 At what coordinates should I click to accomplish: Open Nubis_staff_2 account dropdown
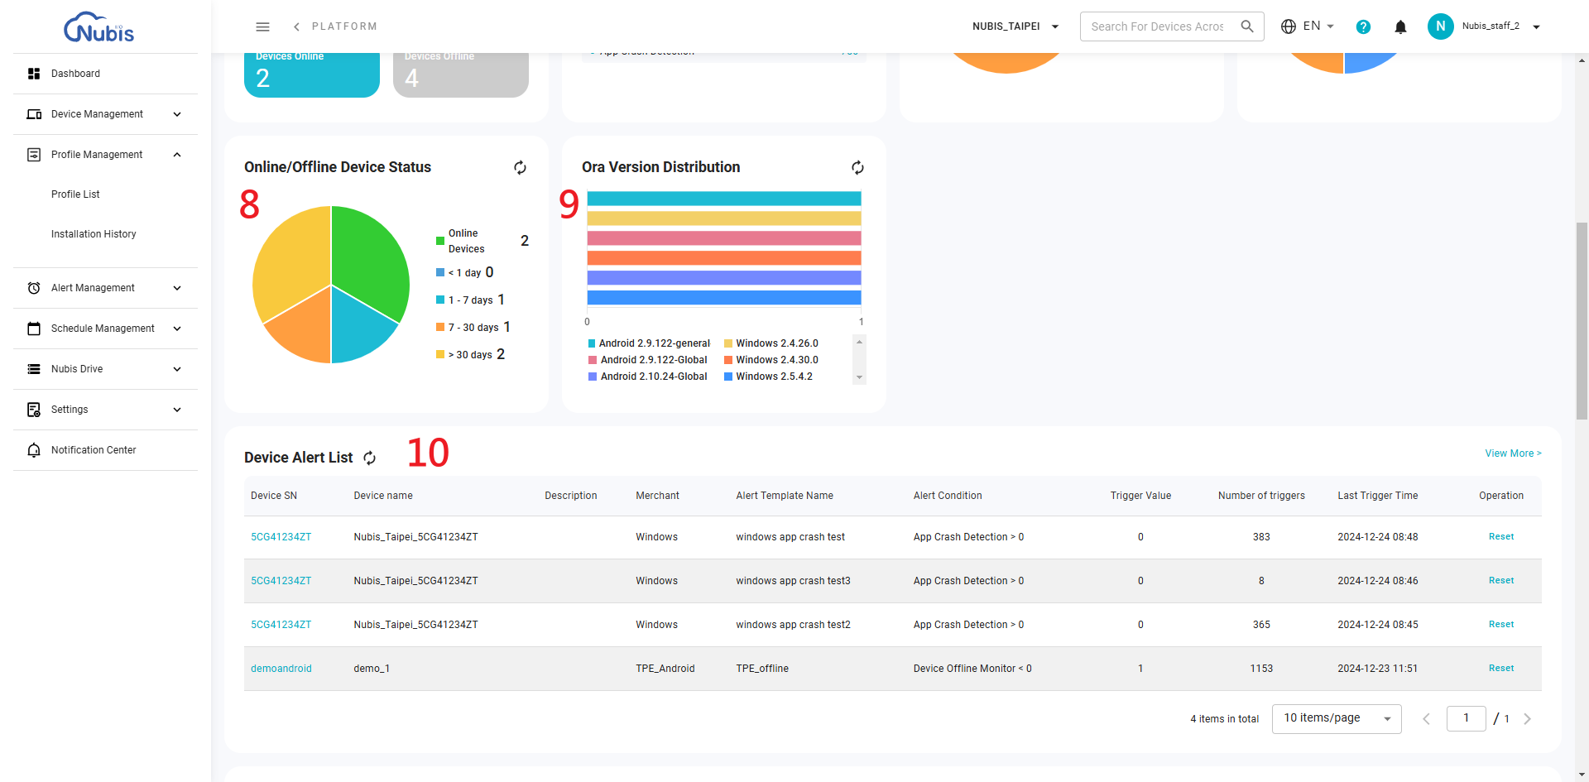[1500, 26]
